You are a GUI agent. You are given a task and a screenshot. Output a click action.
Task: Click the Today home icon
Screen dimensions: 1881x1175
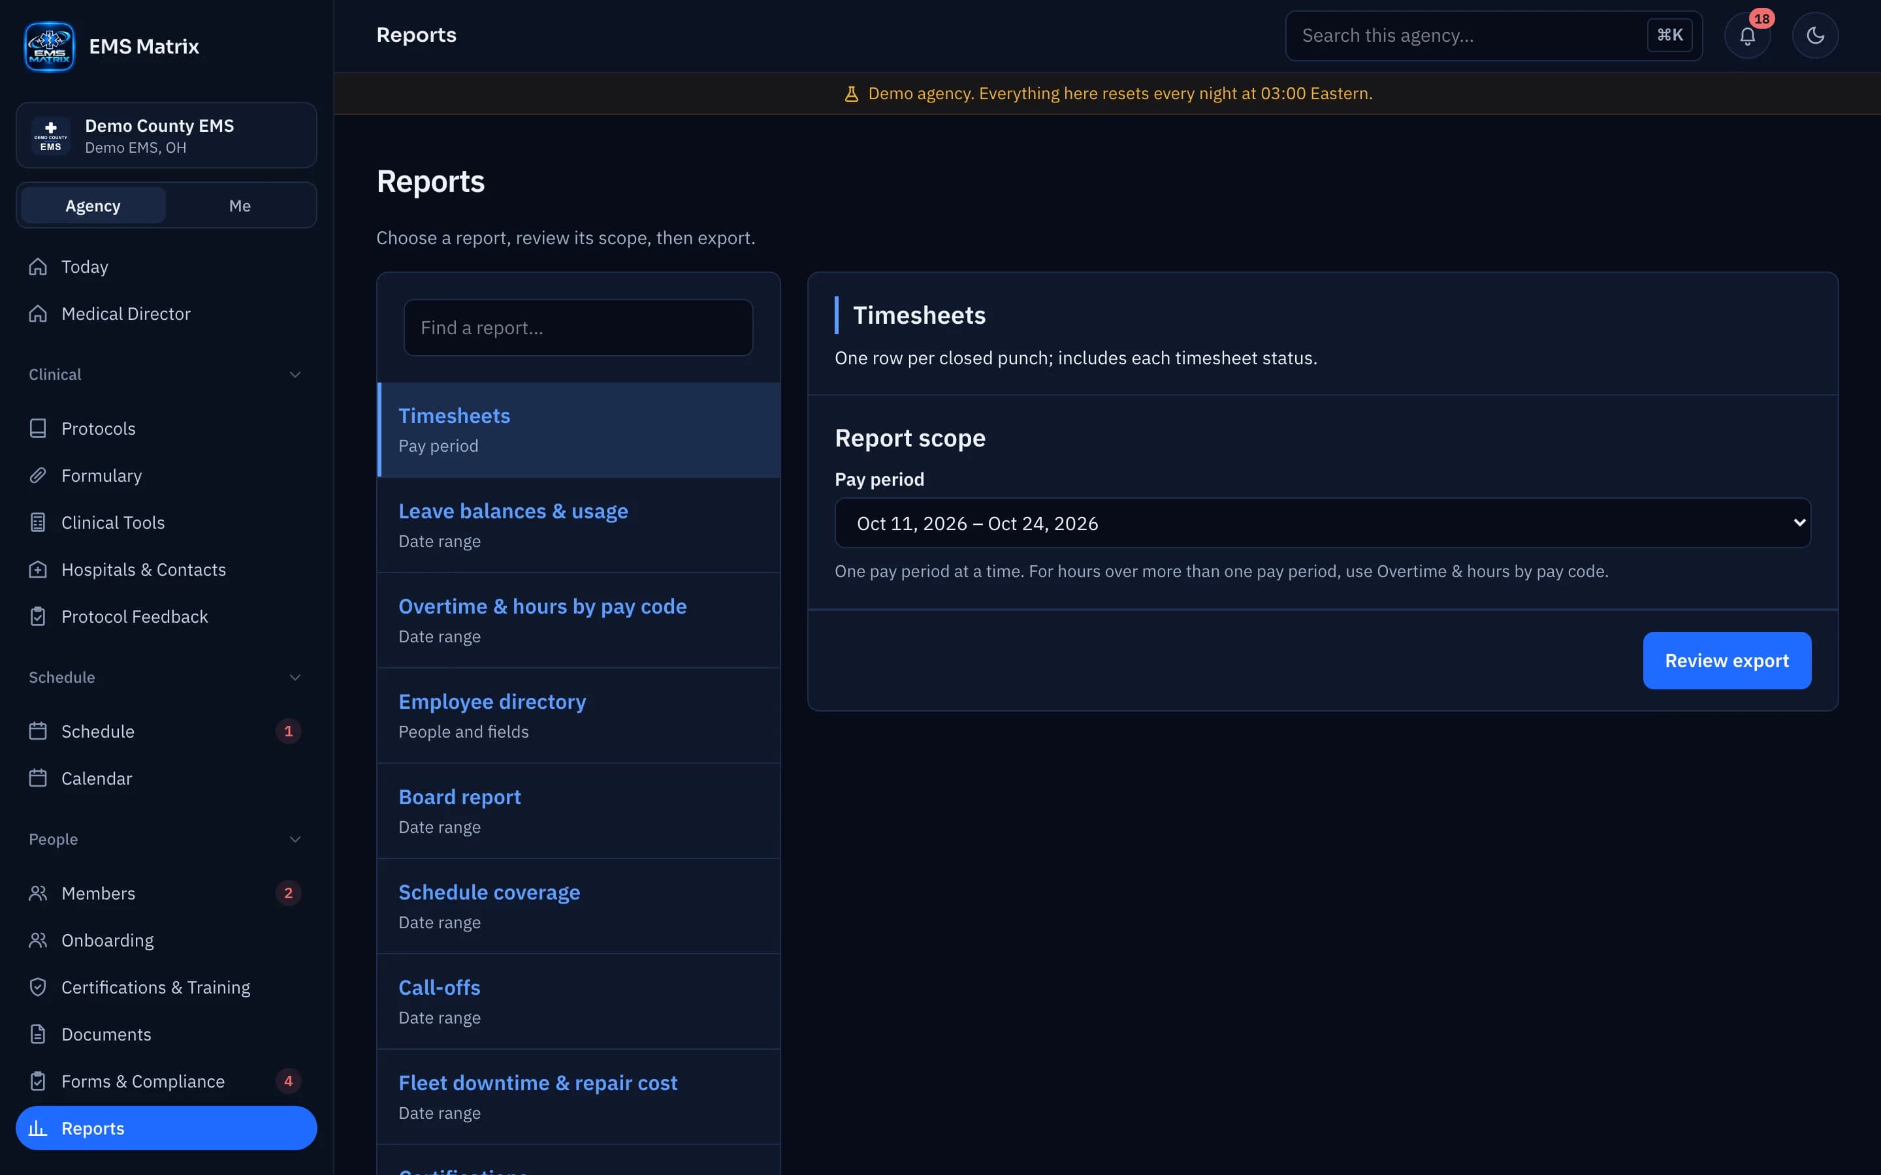point(38,266)
